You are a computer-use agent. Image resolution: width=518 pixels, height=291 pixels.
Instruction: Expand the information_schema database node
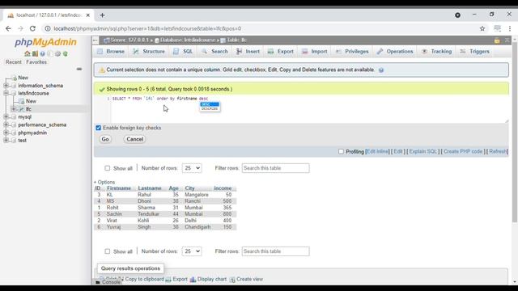tap(6, 86)
